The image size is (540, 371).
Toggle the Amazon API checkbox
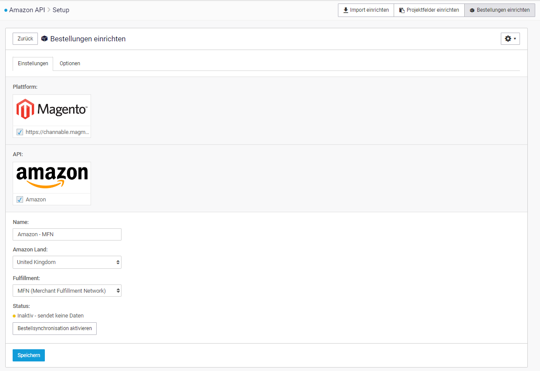tap(20, 199)
